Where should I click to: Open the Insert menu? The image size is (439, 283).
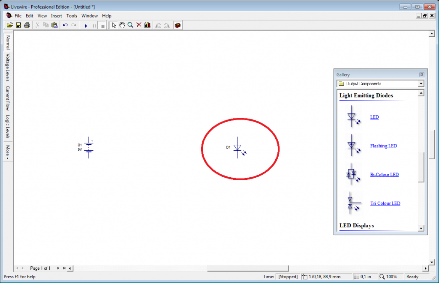tap(56, 15)
